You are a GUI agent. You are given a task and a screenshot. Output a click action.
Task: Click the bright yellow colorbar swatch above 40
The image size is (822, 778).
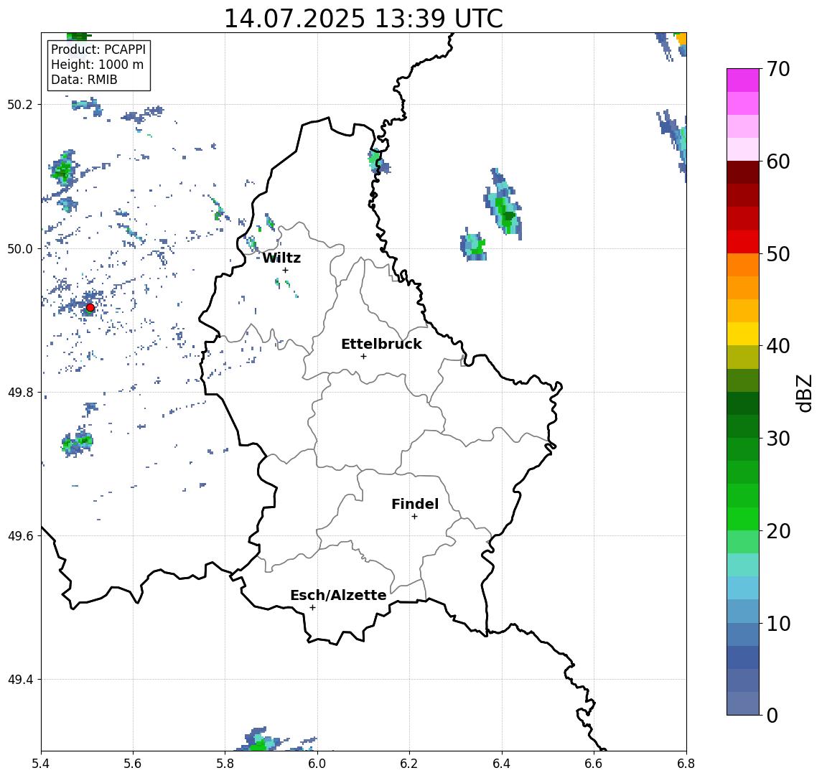(x=743, y=334)
